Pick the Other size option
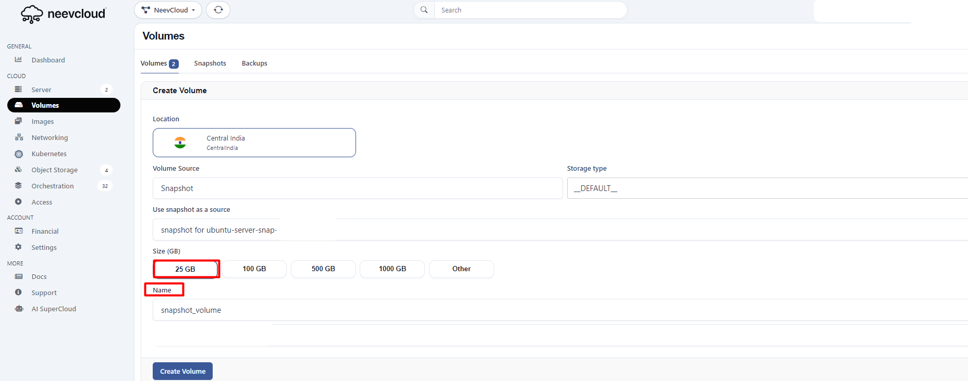Viewport: 968px width, 381px height. [x=461, y=269]
